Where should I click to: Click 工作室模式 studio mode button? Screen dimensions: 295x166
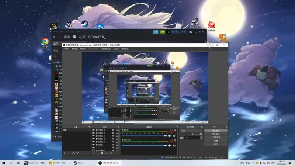point(216,137)
